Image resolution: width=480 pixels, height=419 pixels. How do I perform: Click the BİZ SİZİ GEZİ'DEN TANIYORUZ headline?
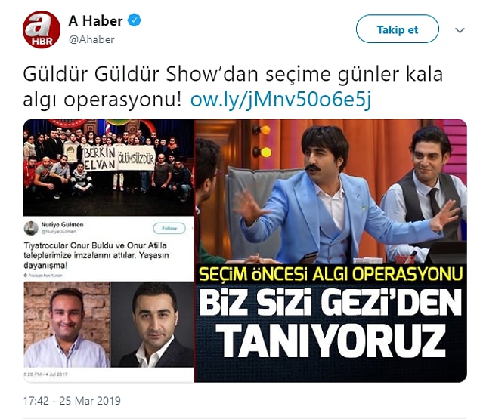pyautogui.click(x=332, y=324)
